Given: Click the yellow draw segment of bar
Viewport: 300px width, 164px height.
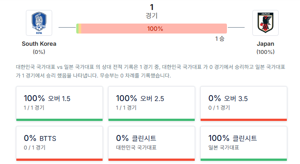Looking at the screenshot, I should (x=80, y=29).
